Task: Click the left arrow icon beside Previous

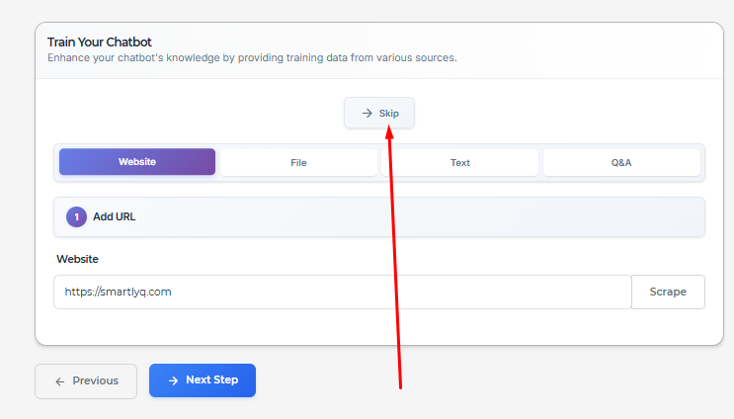Action: click(60, 381)
